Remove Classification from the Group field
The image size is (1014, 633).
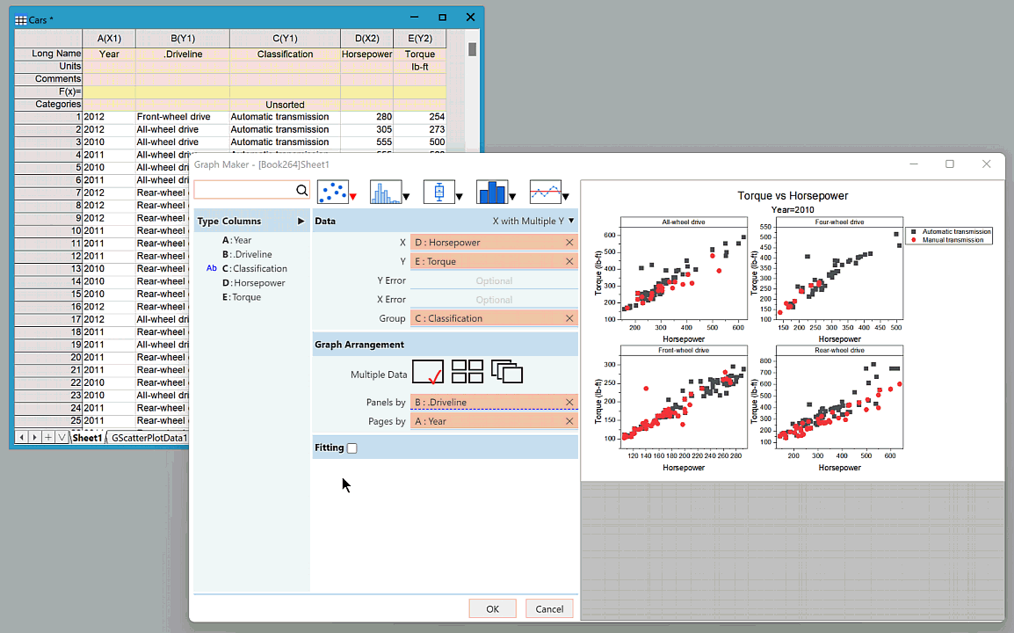(569, 319)
